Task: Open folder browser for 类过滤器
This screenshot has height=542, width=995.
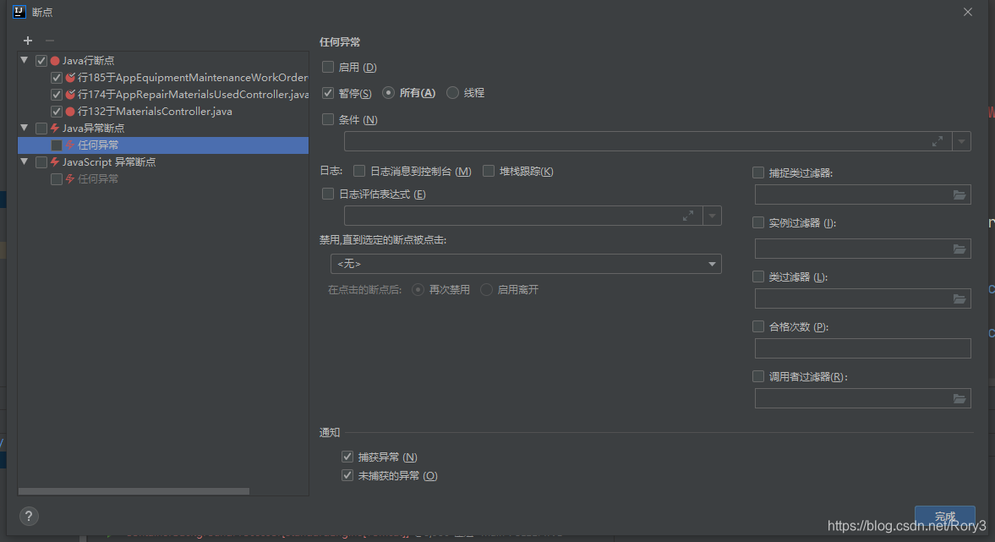Action: [x=959, y=298]
